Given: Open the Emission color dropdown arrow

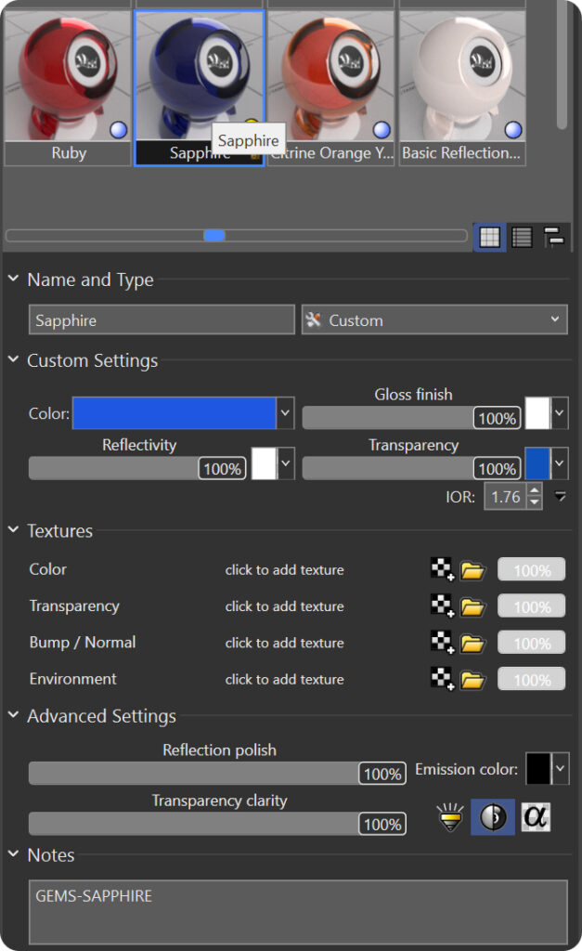Looking at the screenshot, I should (560, 768).
